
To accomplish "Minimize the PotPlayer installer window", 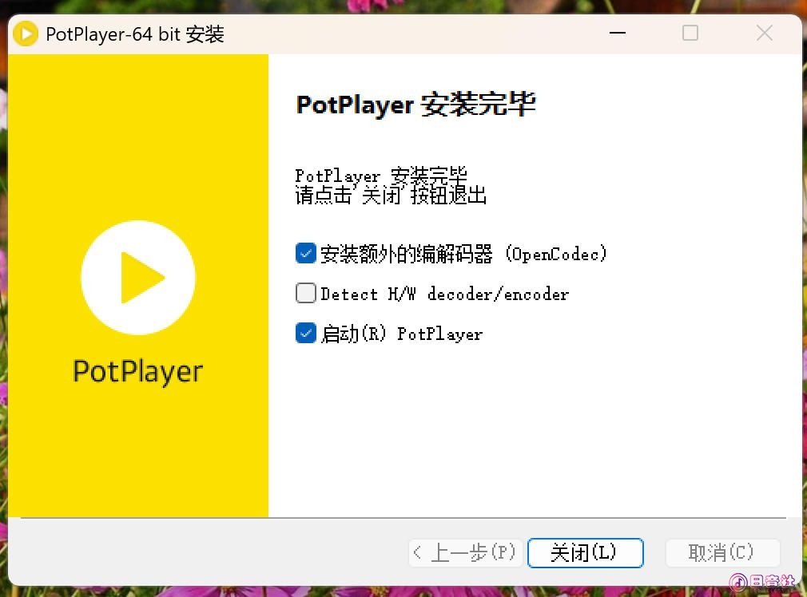I will click(x=616, y=34).
